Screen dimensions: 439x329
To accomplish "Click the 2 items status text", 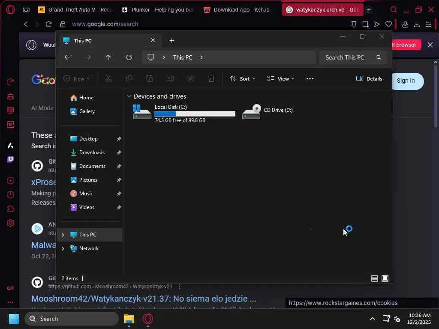I will (x=70, y=278).
